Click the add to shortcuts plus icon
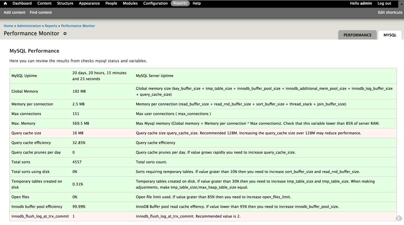Image resolution: width=404 pixels, height=225 pixels. pos(65,34)
